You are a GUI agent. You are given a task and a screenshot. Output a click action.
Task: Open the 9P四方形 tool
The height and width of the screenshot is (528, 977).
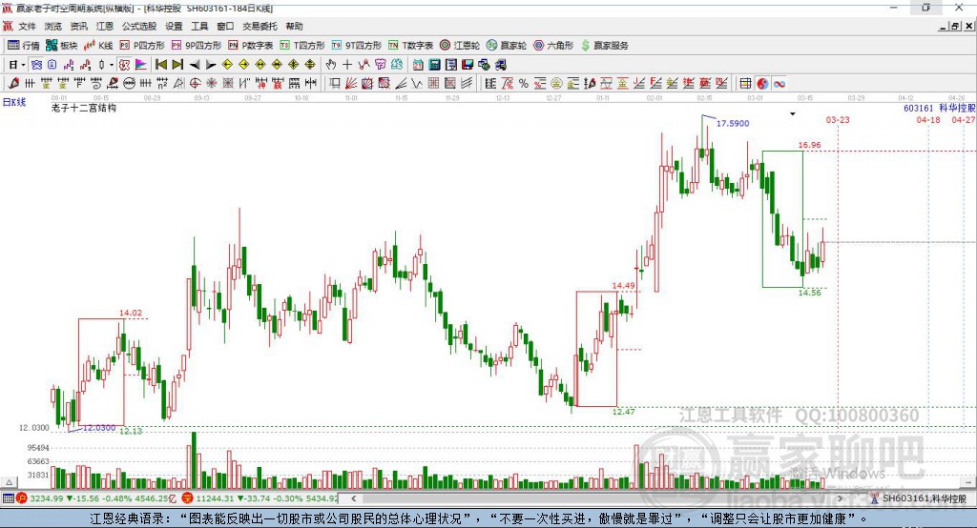click(x=197, y=46)
